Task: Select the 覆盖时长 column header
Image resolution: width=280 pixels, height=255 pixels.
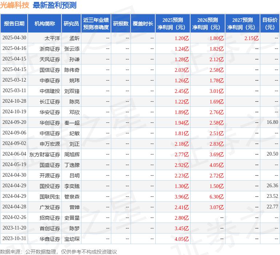Action: tap(143, 24)
